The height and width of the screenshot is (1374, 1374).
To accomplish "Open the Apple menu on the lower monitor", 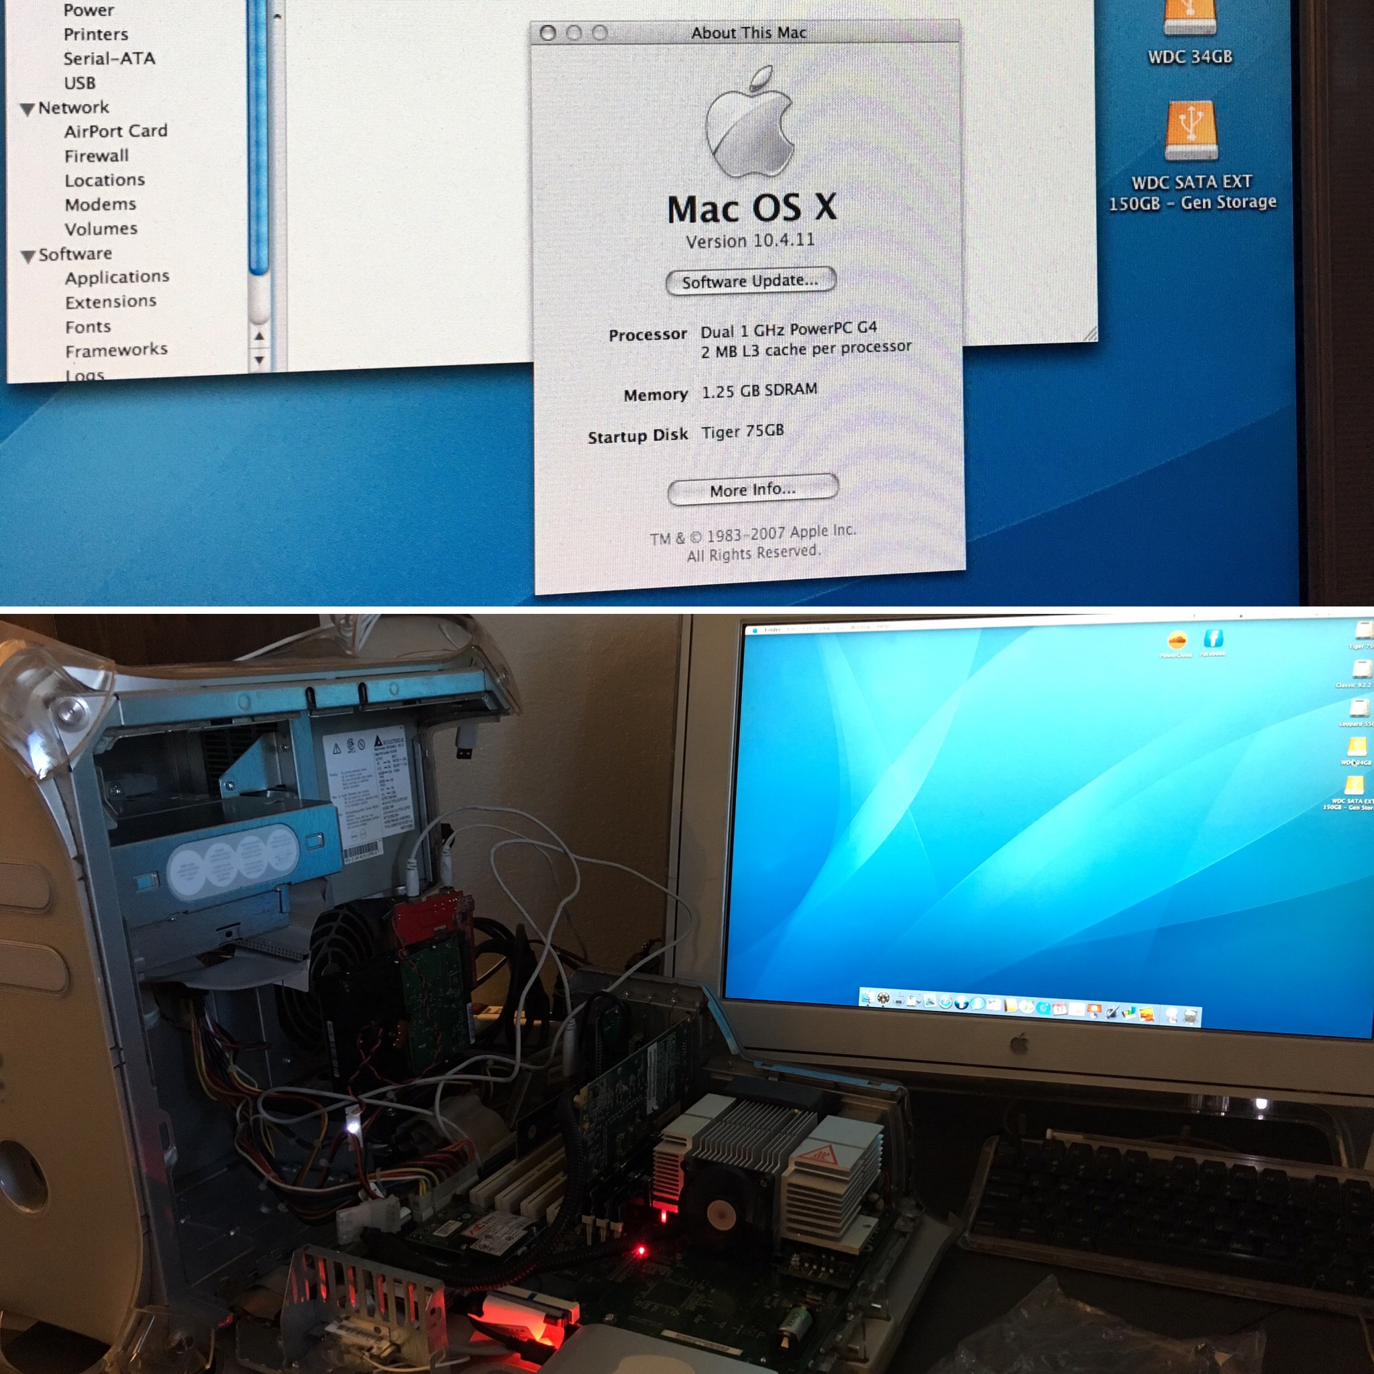I will tap(755, 631).
